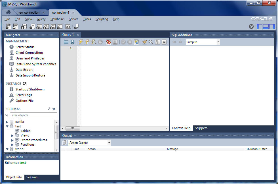Toggle the left sidebar panel visibility
278x184 pixels.
point(259,27)
